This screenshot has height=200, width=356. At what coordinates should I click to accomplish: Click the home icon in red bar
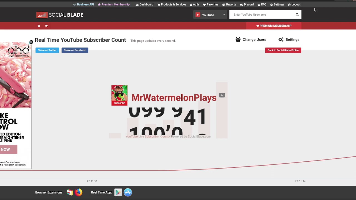click(x=39, y=26)
